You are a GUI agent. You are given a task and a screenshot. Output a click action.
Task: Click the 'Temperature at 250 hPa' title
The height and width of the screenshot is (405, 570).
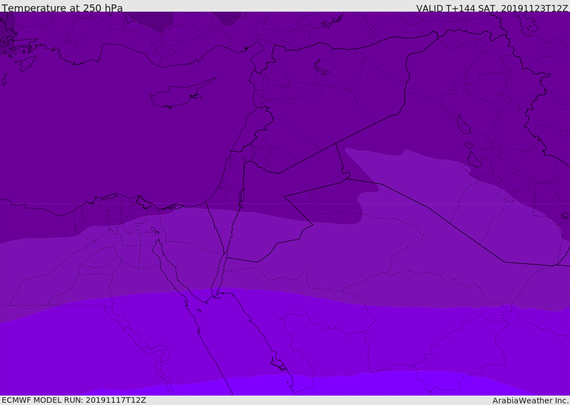(62, 8)
